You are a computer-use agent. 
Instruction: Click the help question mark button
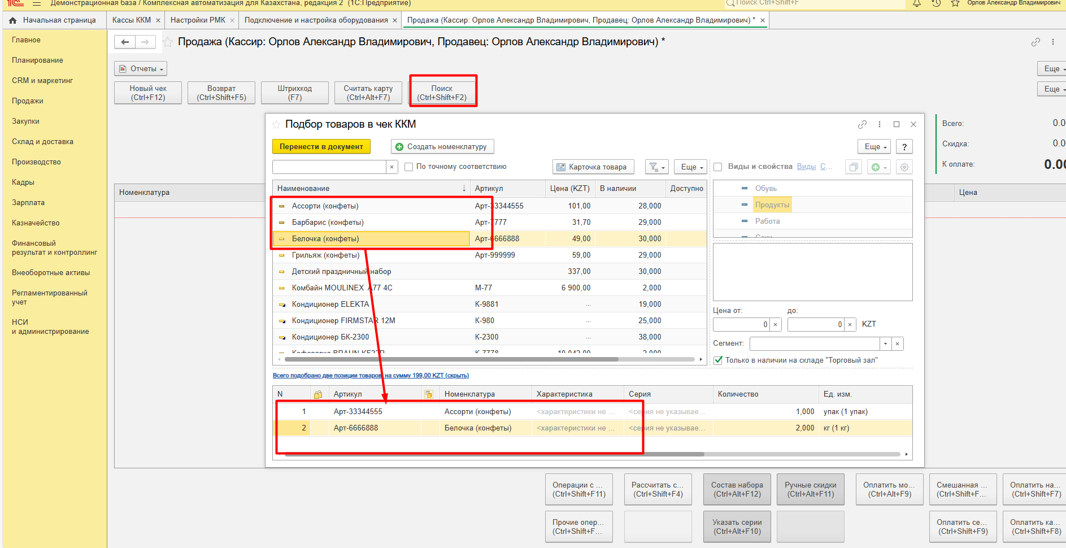pyautogui.click(x=904, y=147)
